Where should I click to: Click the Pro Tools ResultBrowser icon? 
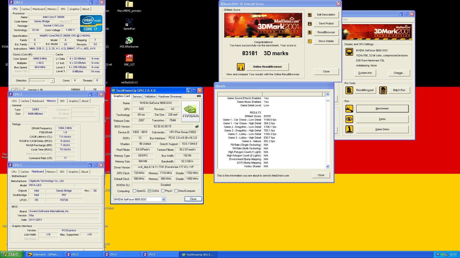pos(349,90)
